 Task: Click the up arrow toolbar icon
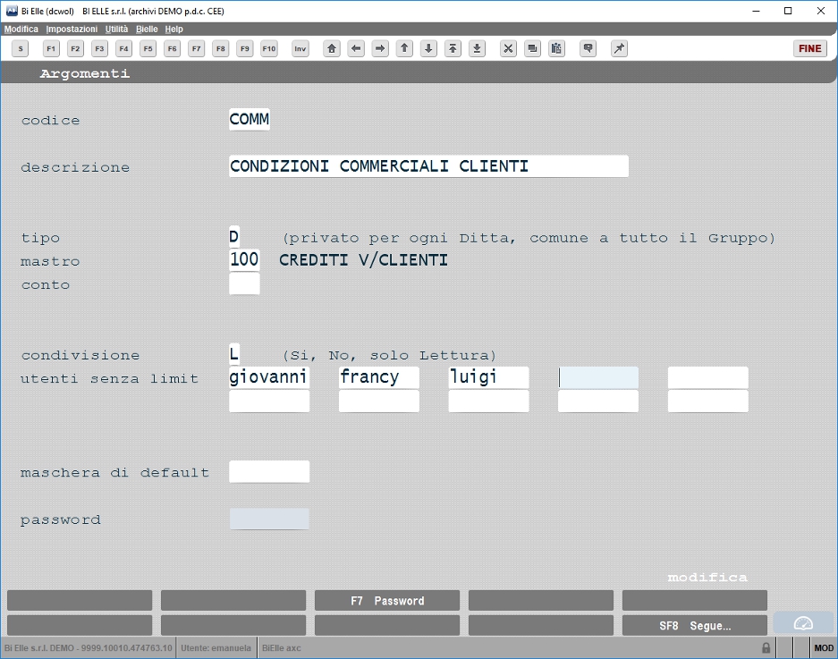pyautogui.click(x=404, y=48)
